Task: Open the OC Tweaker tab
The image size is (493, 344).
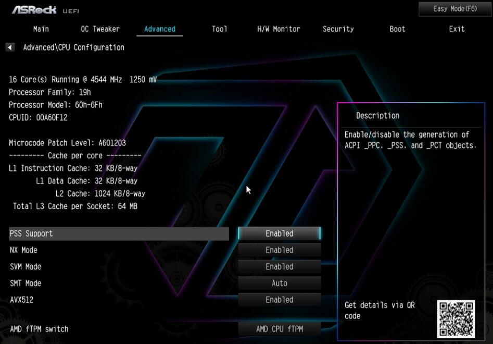Action: [x=100, y=29]
